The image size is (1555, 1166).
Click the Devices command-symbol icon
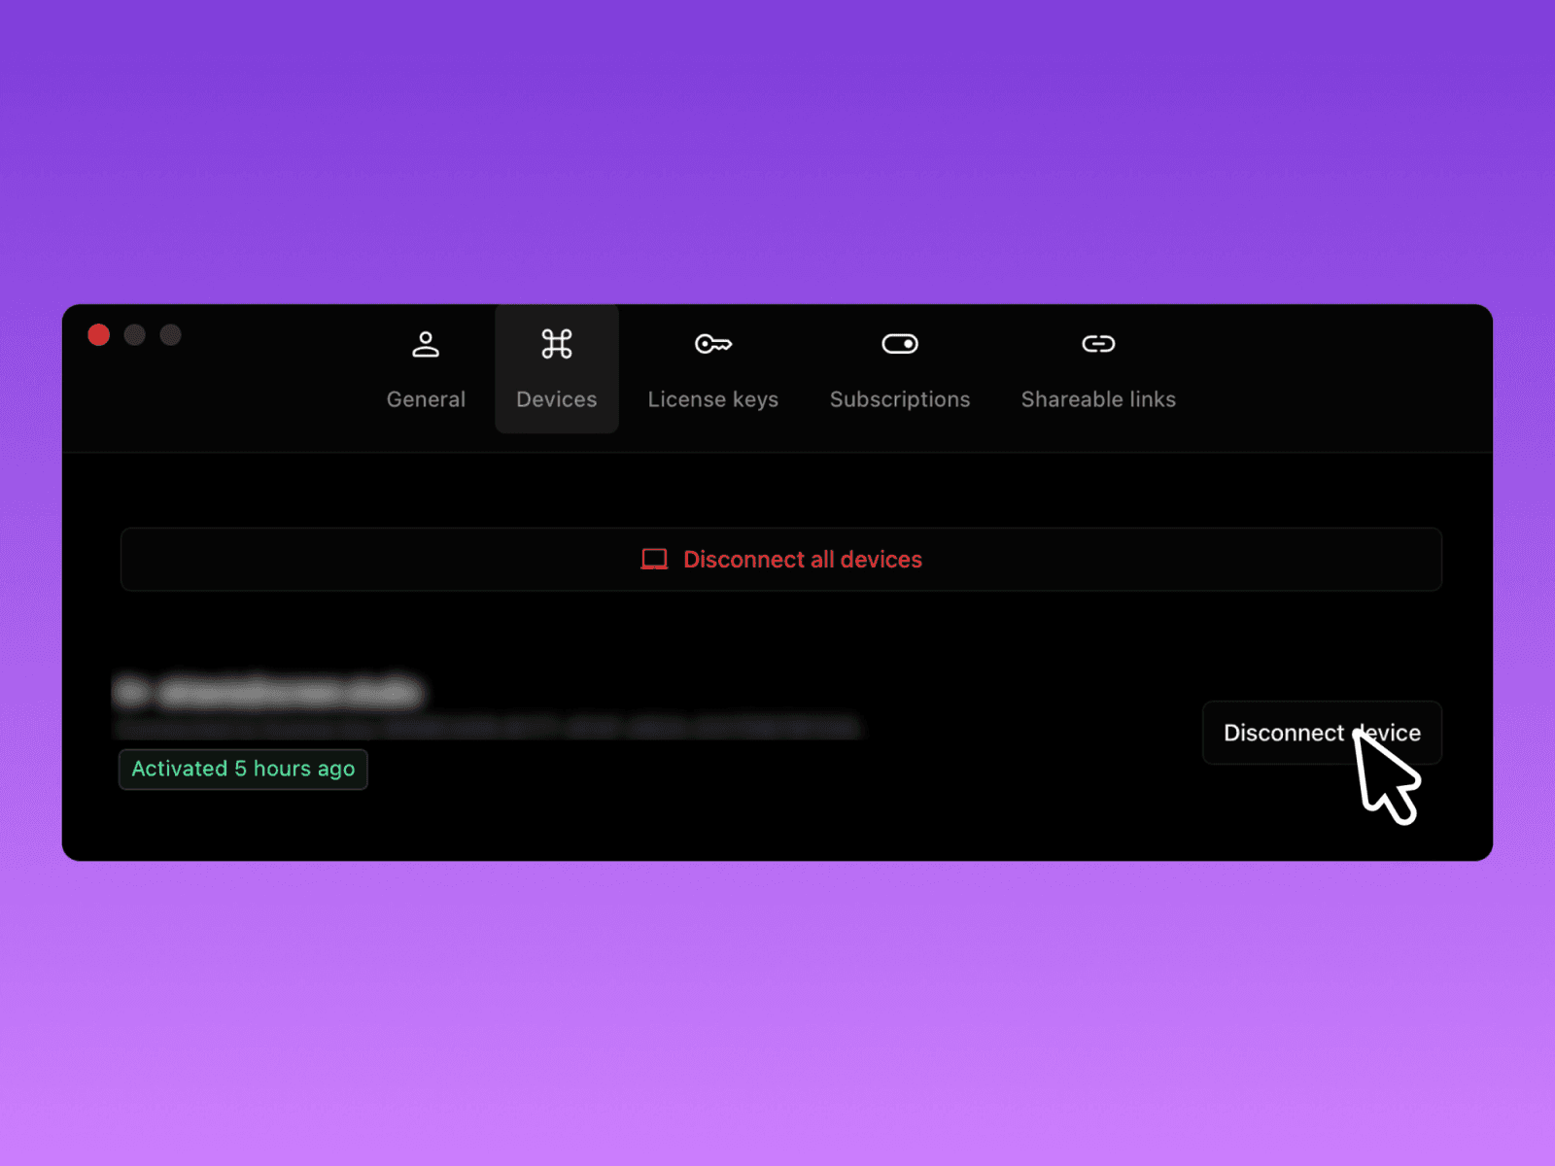tap(557, 344)
